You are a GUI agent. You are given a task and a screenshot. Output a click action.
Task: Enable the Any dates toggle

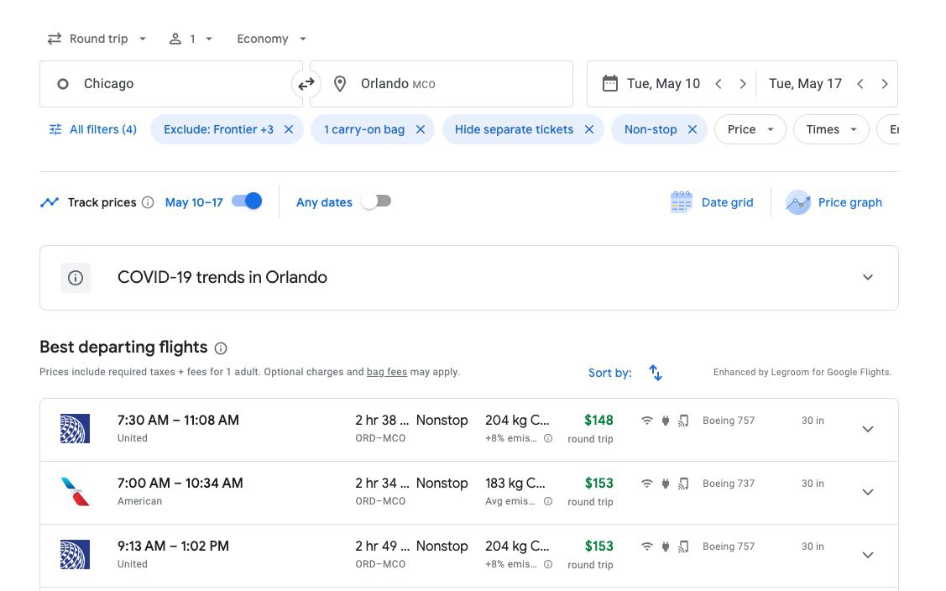click(375, 201)
